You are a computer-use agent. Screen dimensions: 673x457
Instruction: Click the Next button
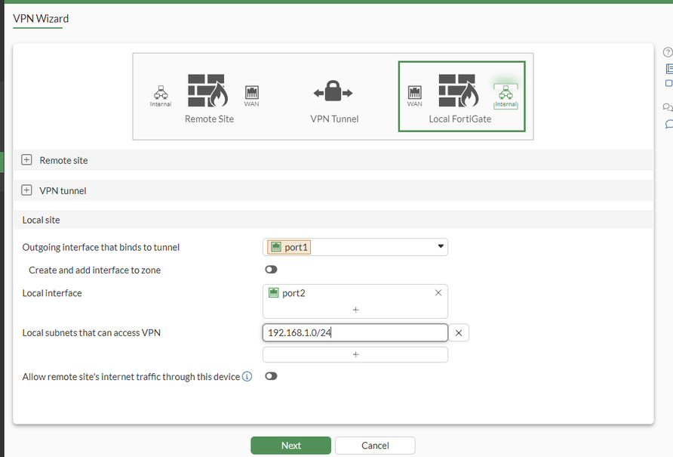[290, 446]
